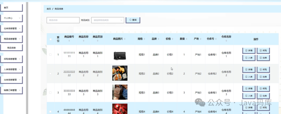
Task: Open the brown bag product image
Action: (x=120, y=92)
